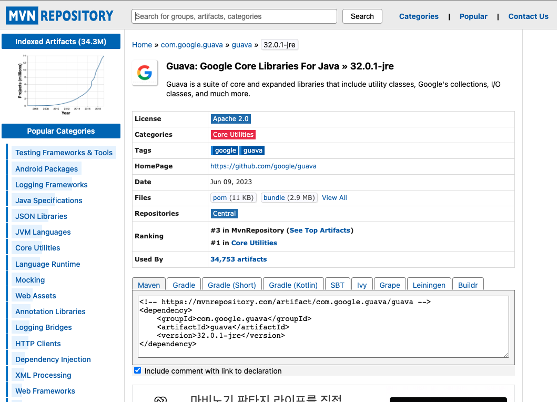The image size is (557, 402).
Task: Open Annotation Libraries category
Action: click(50, 311)
